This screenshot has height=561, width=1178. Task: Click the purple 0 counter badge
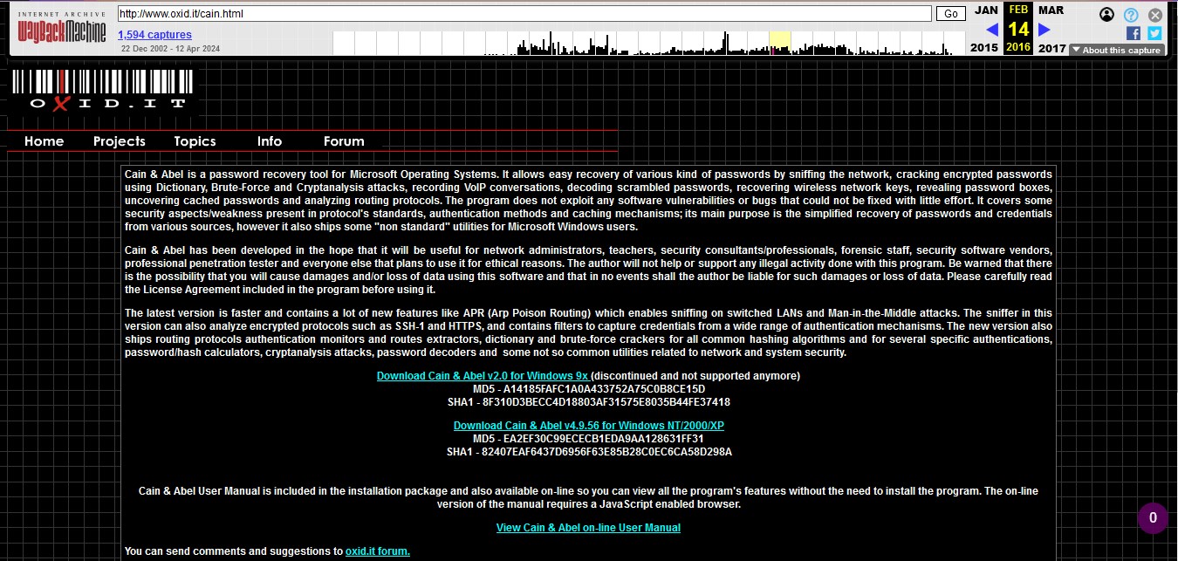(x=1153, y=518)
